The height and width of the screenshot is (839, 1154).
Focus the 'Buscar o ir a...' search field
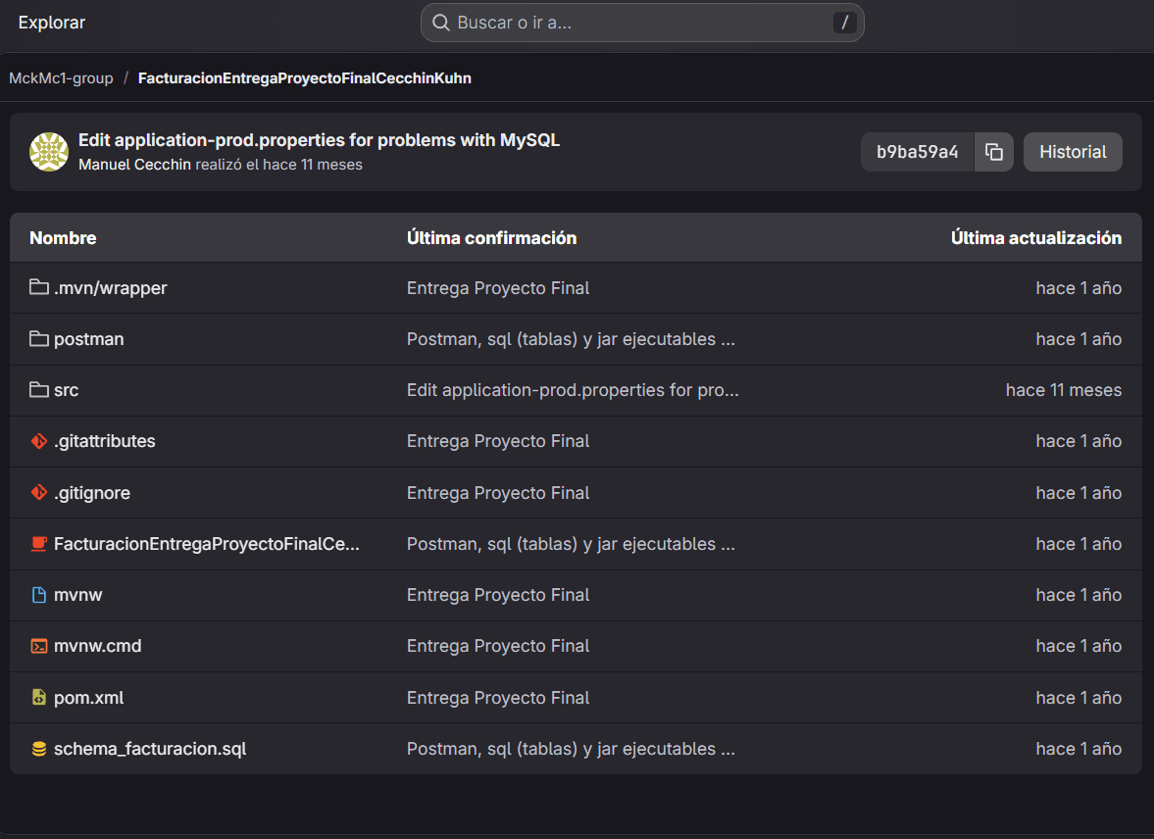642,23
